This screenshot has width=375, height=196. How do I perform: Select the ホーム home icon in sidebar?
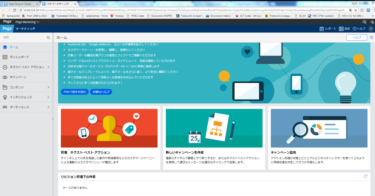coord(4,47)
